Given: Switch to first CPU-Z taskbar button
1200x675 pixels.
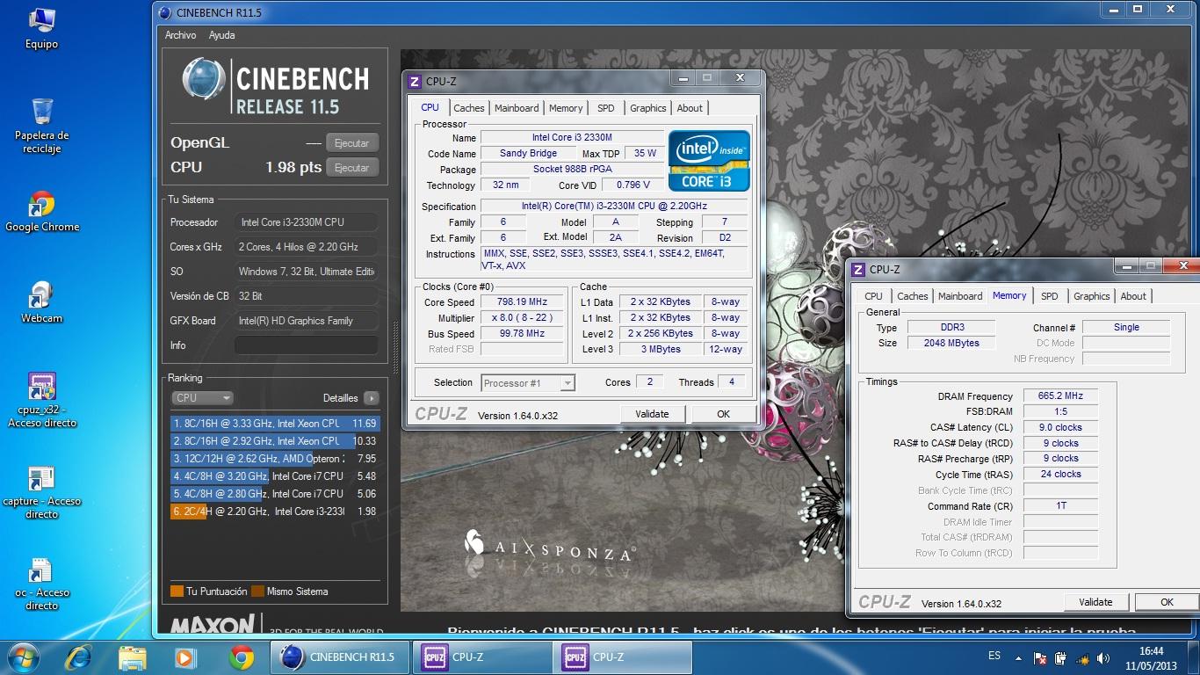Looking at the screenshot, I should tap(481, 657).
